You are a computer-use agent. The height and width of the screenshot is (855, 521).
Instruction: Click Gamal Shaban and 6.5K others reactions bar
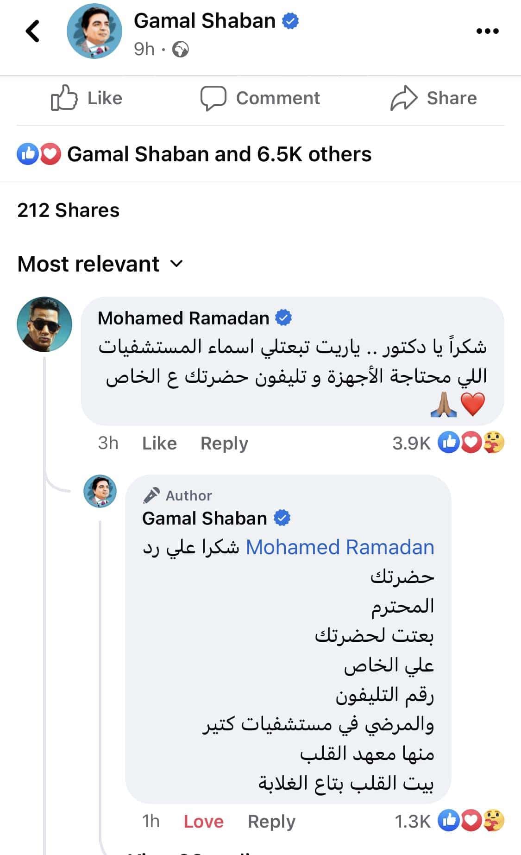click(219, 153)
